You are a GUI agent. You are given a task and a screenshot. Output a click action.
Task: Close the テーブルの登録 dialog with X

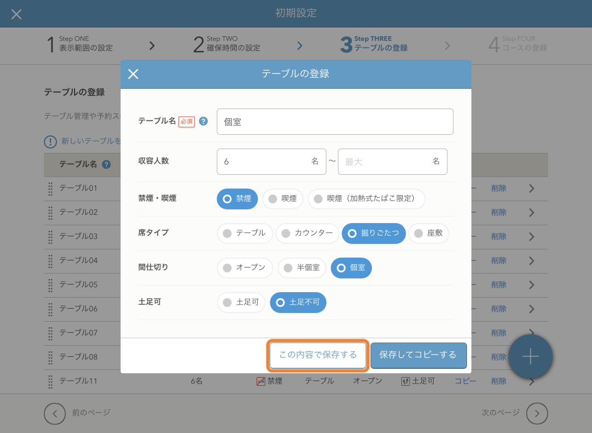pyautogui.click(x=133, y=74)
